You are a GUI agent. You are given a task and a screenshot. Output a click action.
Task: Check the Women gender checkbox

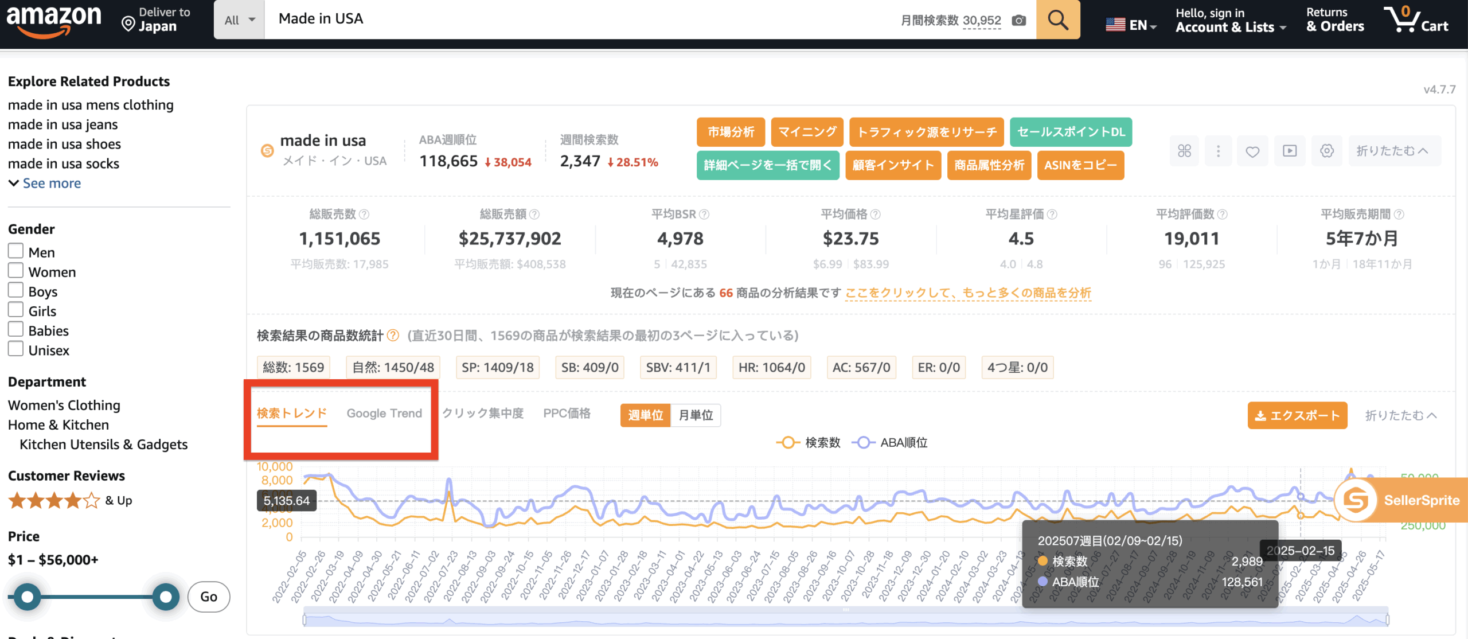pyautogui.click(x=16, y=271)
